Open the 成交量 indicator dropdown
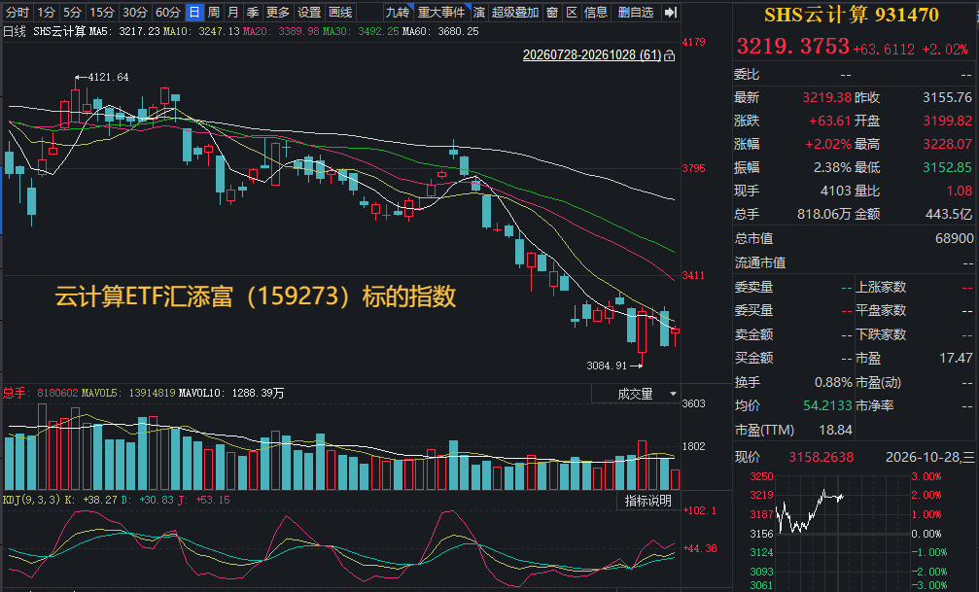This screenshot has width=979, height=592. pyautogui.click(x=636, y=394)
